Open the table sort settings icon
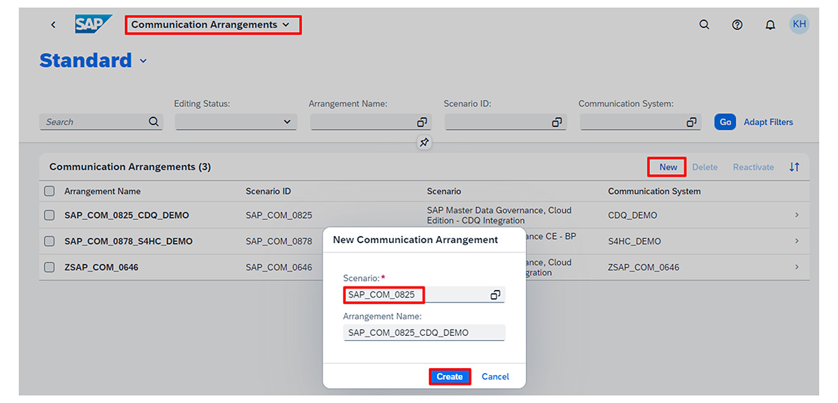The height and width of the screenshot is (403, 838). 794,167
